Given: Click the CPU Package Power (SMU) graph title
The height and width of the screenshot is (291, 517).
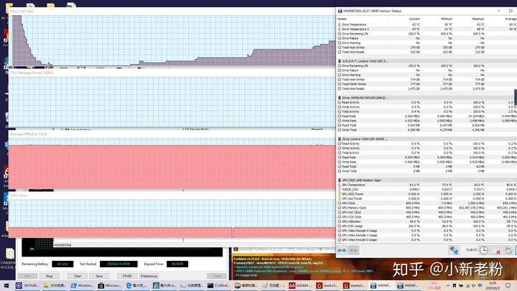Looking at the screenshot, I should tap(32, 73).
